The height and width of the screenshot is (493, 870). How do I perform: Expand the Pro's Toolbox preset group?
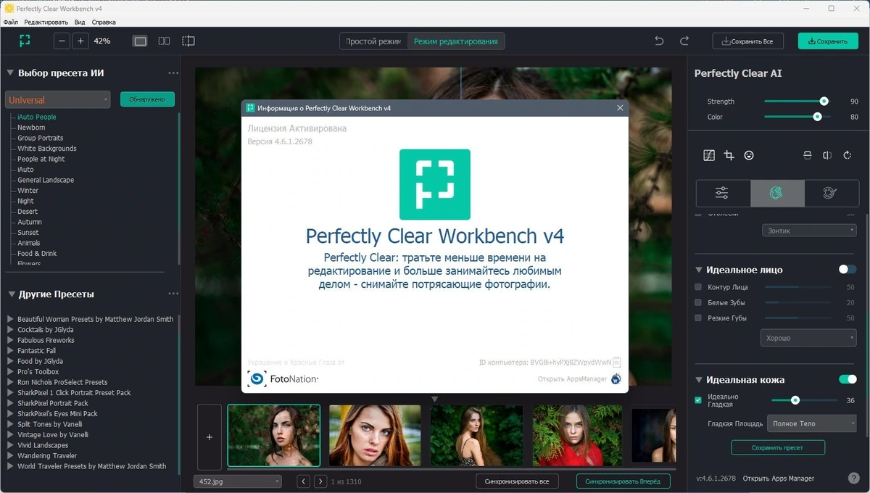coord(10,372)
